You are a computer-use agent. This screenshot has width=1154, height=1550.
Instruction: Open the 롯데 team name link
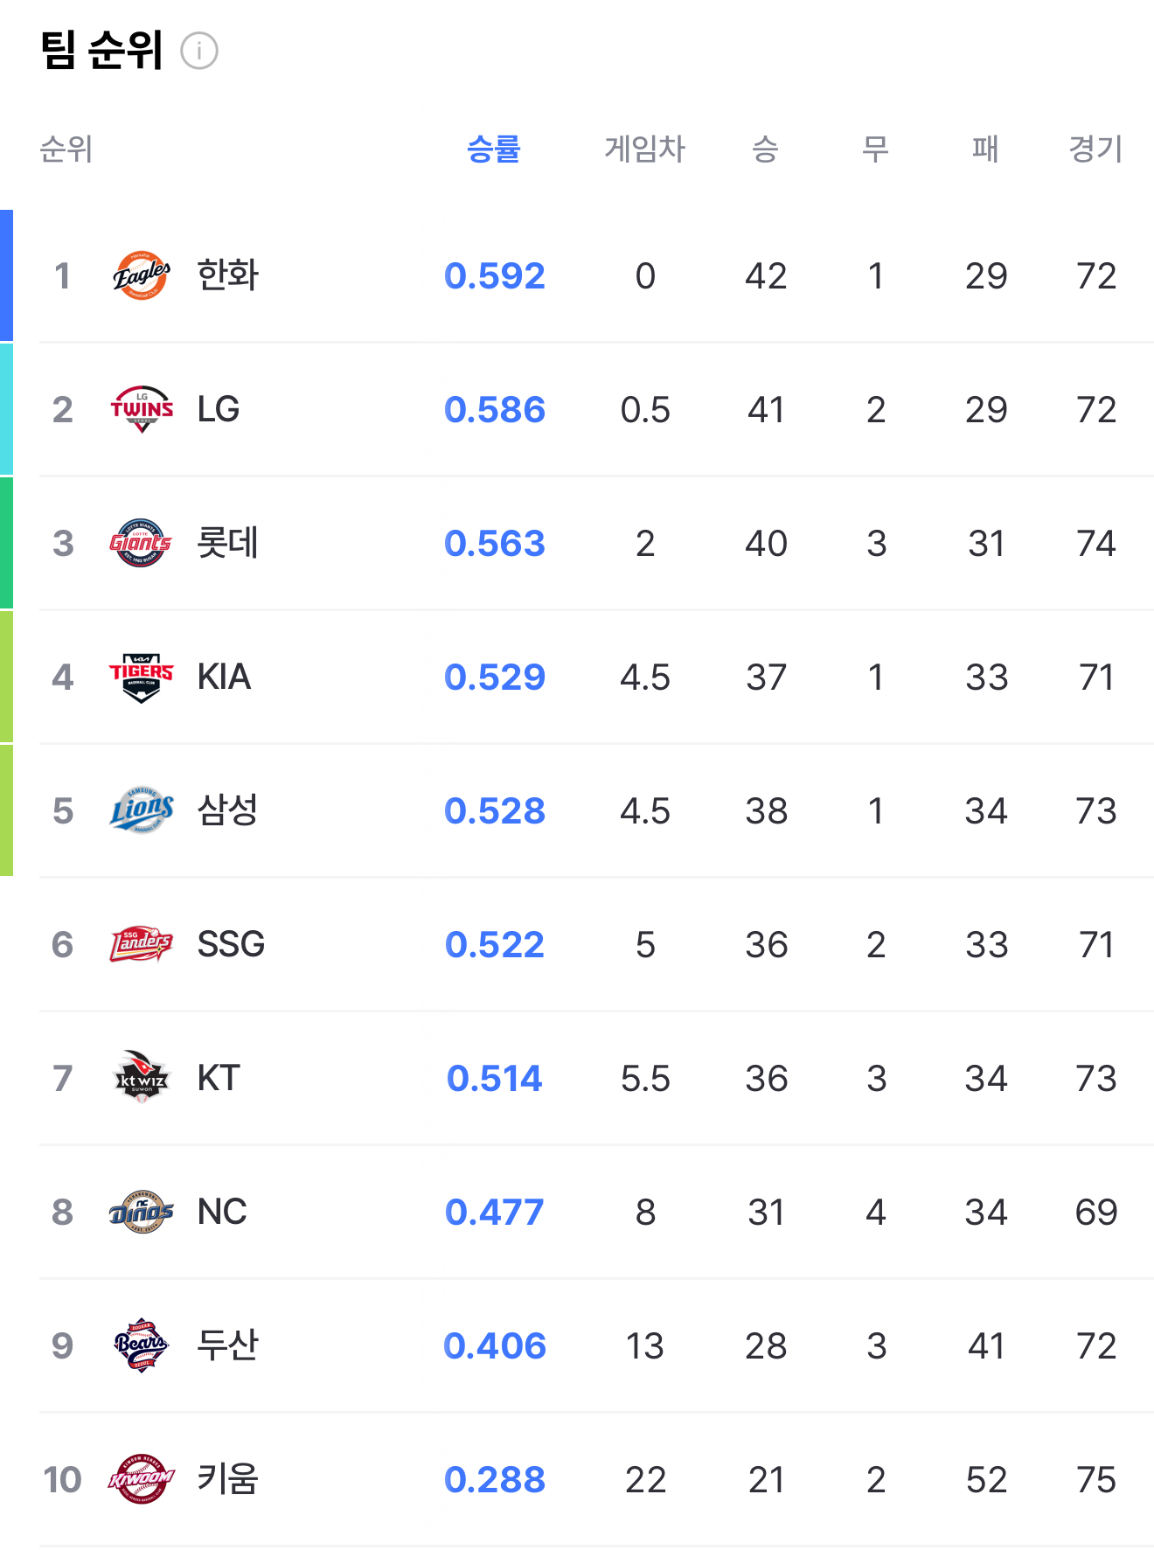228,543
